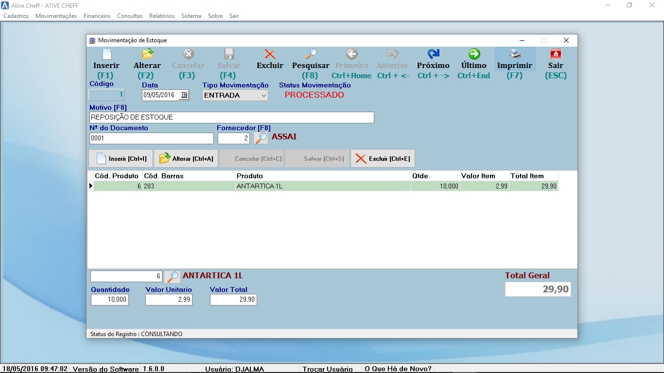This screenshot has width=664, height=373.
Task: Open the Sobre menu
Action: coord(215,16)
